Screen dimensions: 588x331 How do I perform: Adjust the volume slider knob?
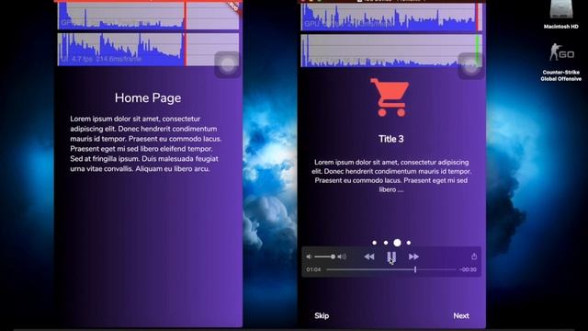coord(333,257)
